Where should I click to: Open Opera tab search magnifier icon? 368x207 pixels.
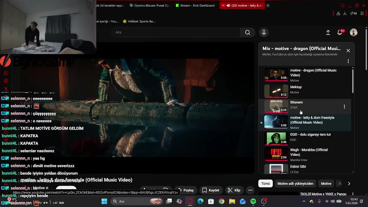pyautogui.click(x=343, y=5)
